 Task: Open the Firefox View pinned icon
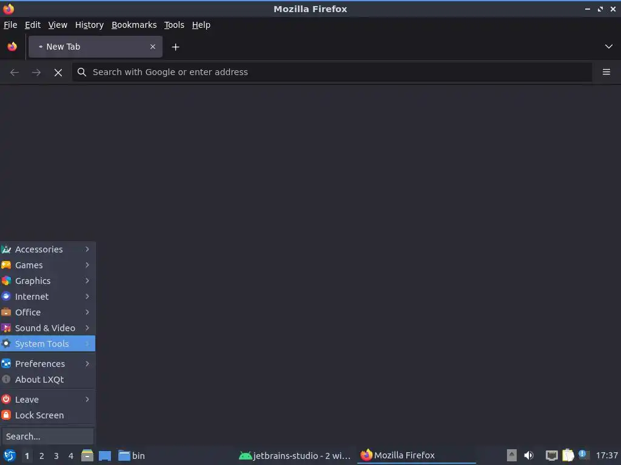point(12,47)
